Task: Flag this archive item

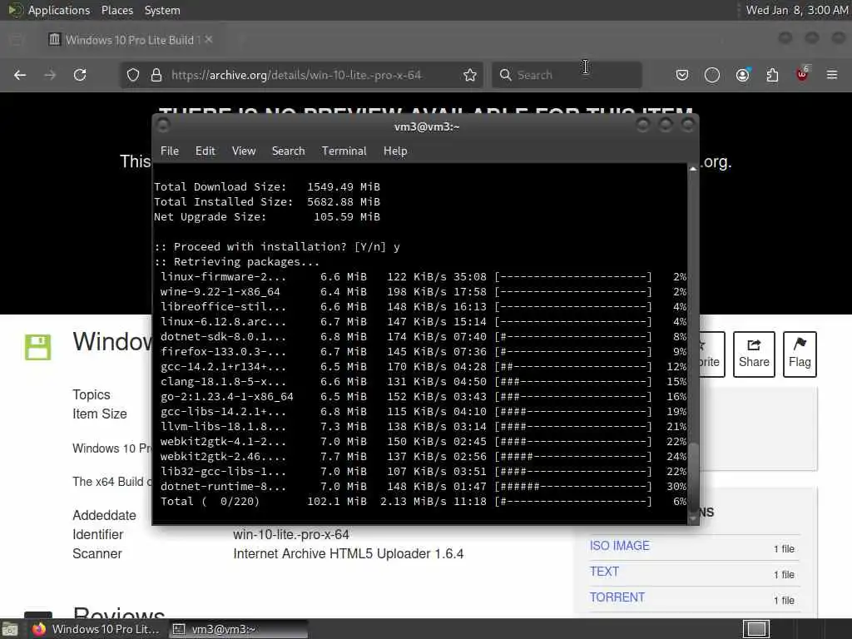Action: (x=800, y=354)
